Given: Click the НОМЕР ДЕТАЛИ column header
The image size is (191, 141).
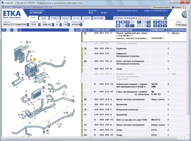Looking at the screenshot, I should click(104, 30).
